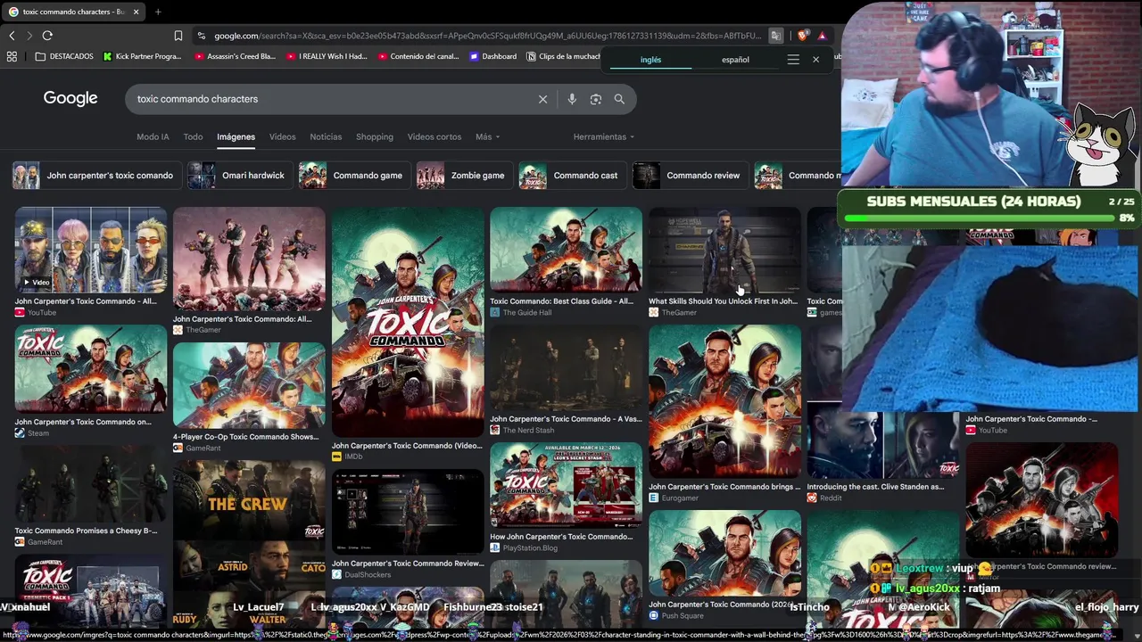Click into the Google search field
Viewport: 1142px width, 642px height.
330,99
